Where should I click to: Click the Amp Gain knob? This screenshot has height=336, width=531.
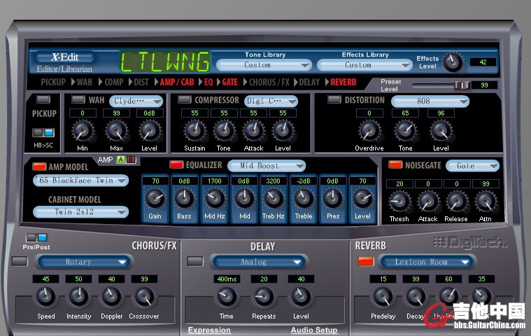click(x=155, y=198)
